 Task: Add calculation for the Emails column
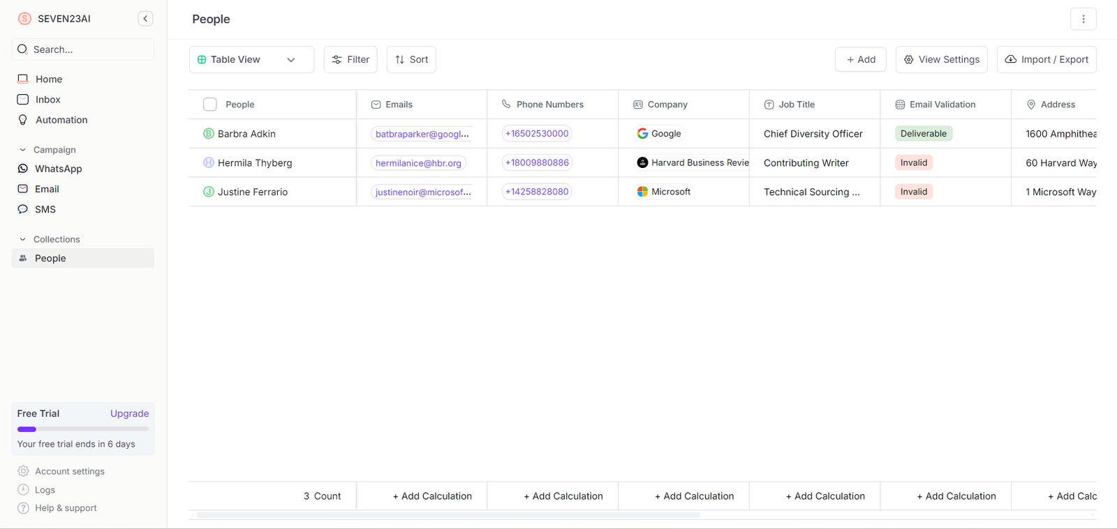(432, 496)
